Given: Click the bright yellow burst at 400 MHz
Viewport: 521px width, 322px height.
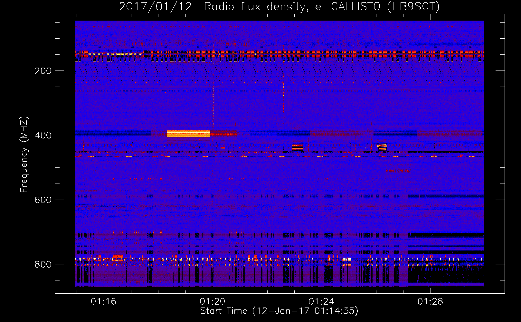Looking at the screenshot, I should [x=188, y=133].
